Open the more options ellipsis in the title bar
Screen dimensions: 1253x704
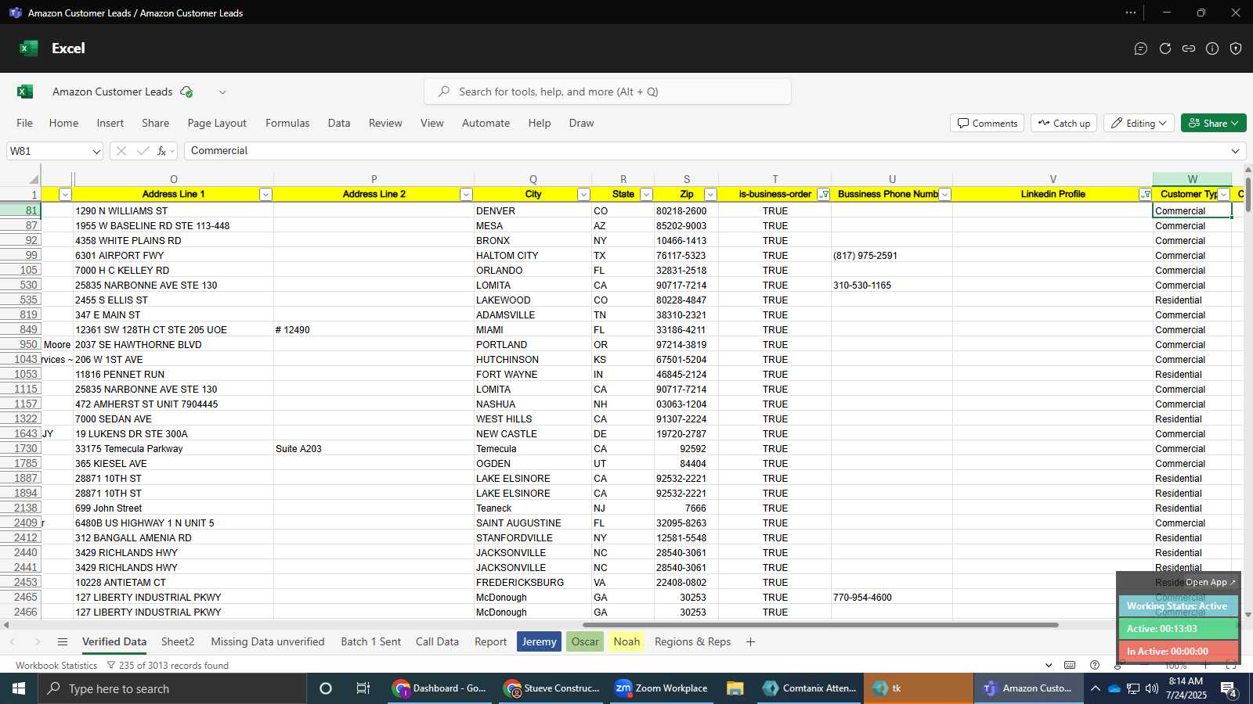(1131, 13)
